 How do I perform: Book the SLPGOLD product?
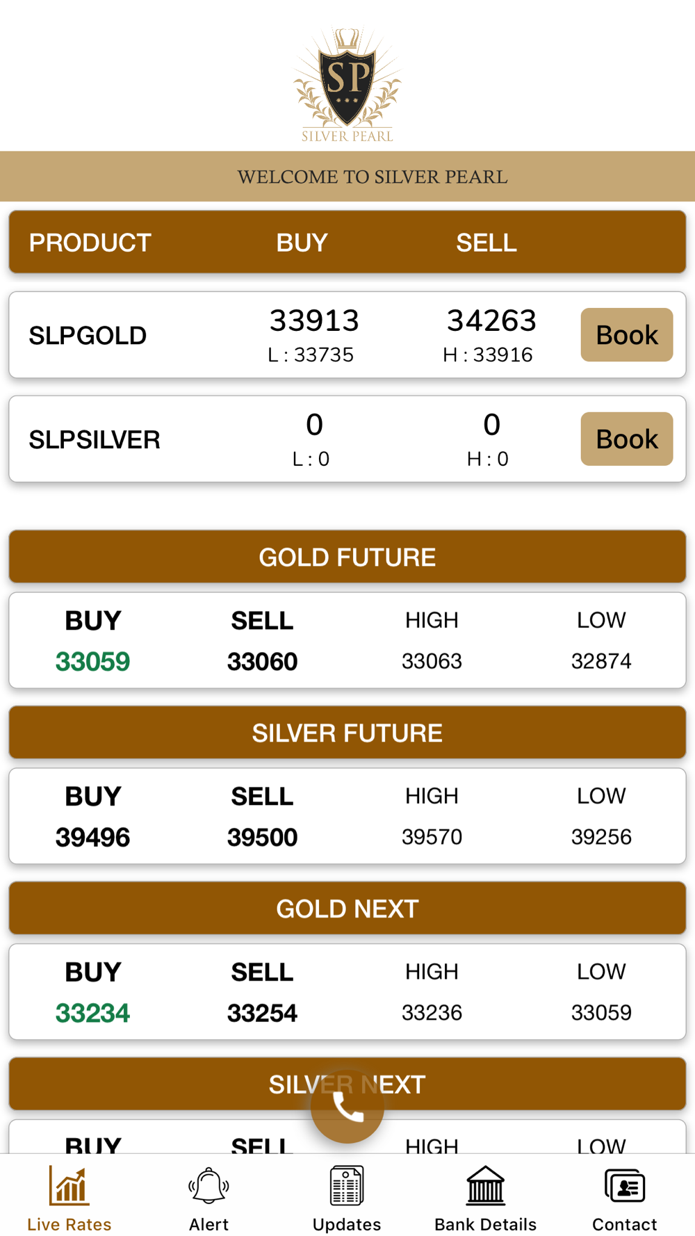626,335
